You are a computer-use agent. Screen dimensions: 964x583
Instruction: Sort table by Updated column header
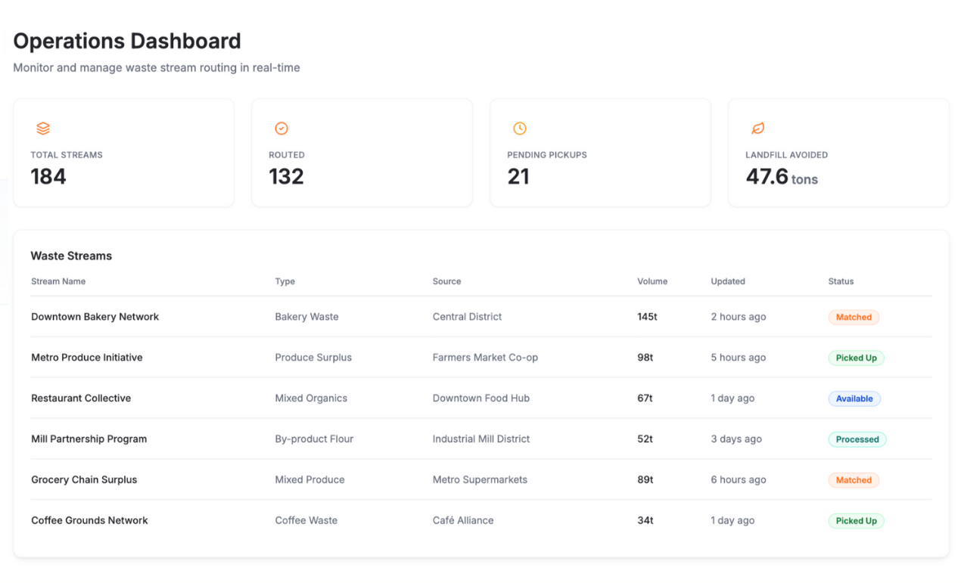click(728, 281)
